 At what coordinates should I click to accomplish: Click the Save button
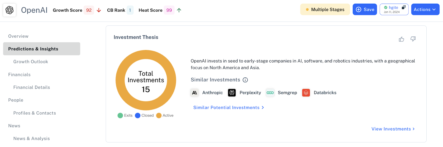[x=365, y=10]
